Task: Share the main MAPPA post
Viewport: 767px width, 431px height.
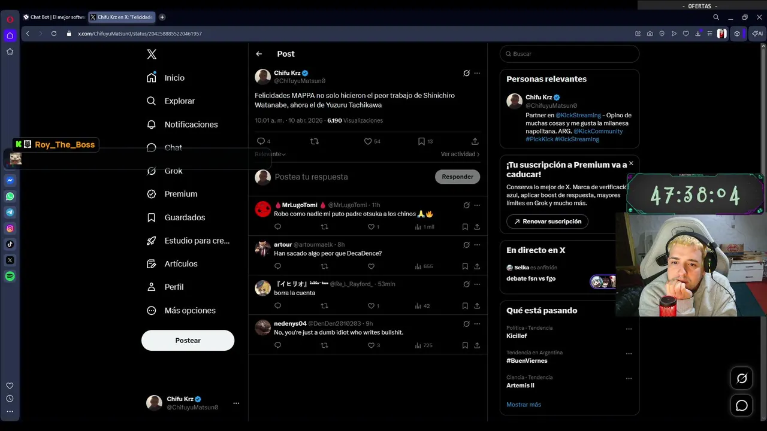Action: (475, 141)
